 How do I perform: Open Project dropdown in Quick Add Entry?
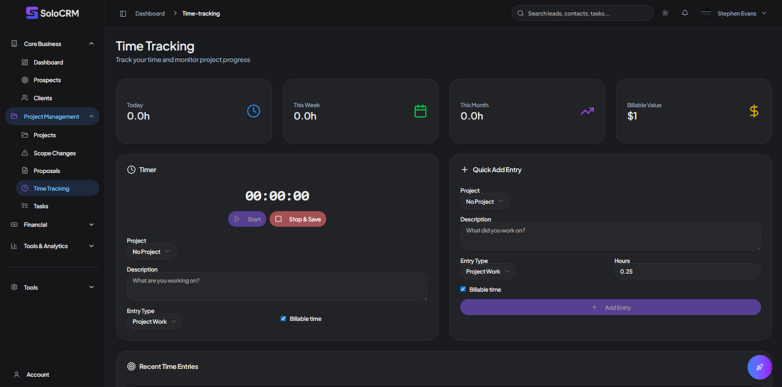(x=485, y=202)
